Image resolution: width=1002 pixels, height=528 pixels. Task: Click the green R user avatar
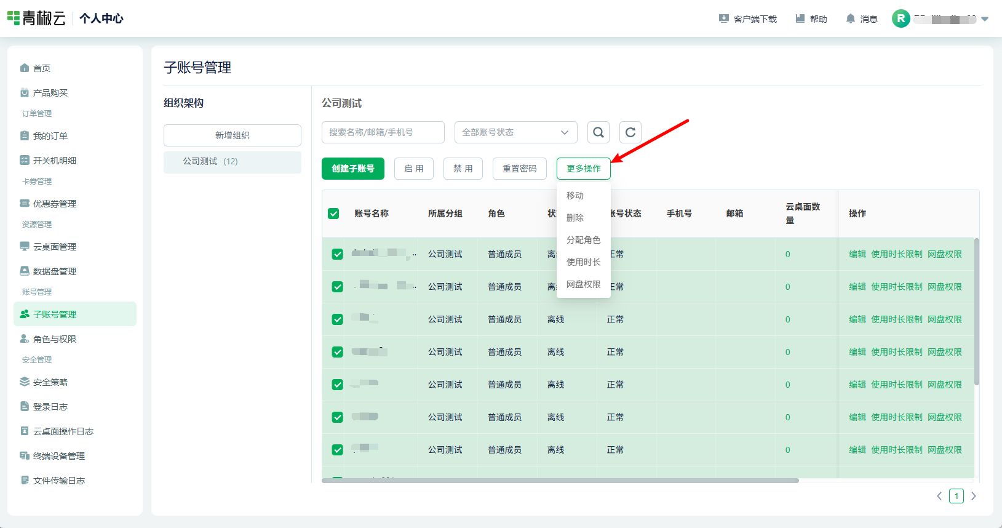click(x=901, y=18)
